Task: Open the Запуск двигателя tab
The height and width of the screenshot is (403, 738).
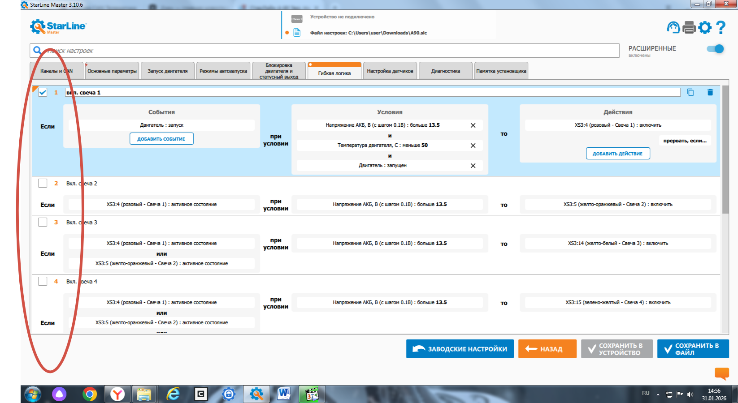Action: 168,71
